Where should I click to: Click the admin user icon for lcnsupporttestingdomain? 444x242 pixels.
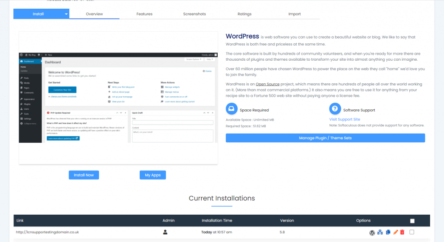click(x=165, y=232)
